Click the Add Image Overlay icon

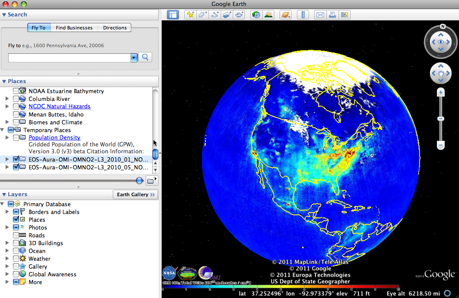(x=227, y=15)
